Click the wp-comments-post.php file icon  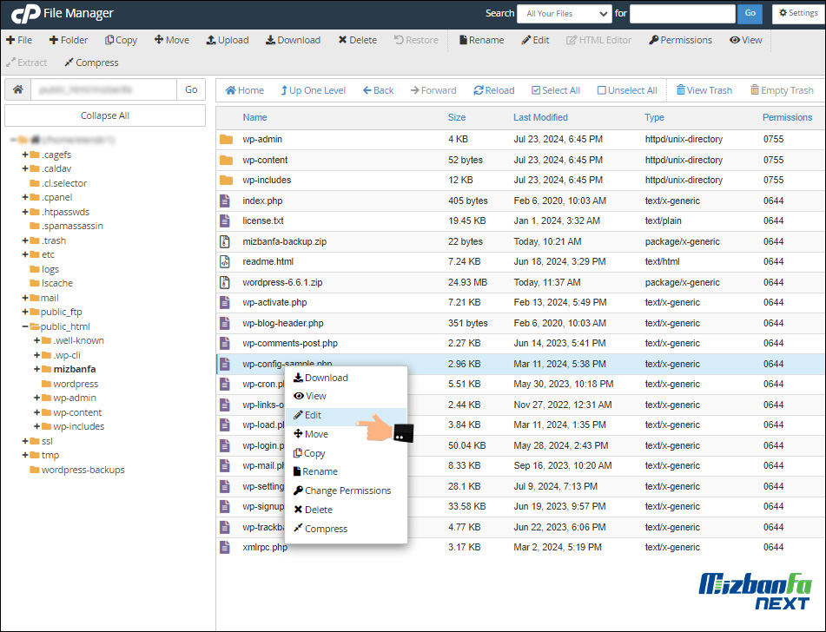tap(225, 344)
